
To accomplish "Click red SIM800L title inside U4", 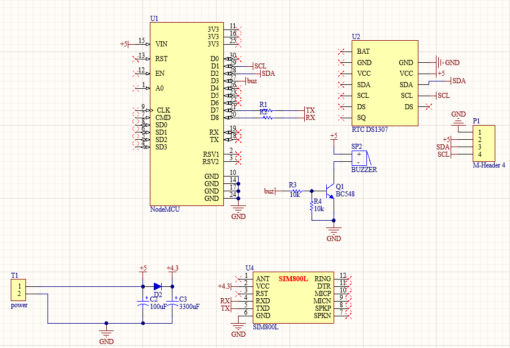I will (x=293, y=279).
